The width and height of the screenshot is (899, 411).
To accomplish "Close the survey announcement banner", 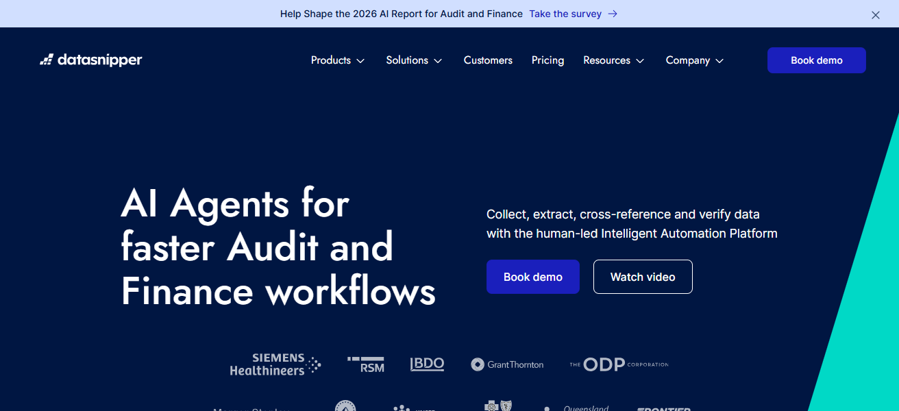I will [875, 14].
